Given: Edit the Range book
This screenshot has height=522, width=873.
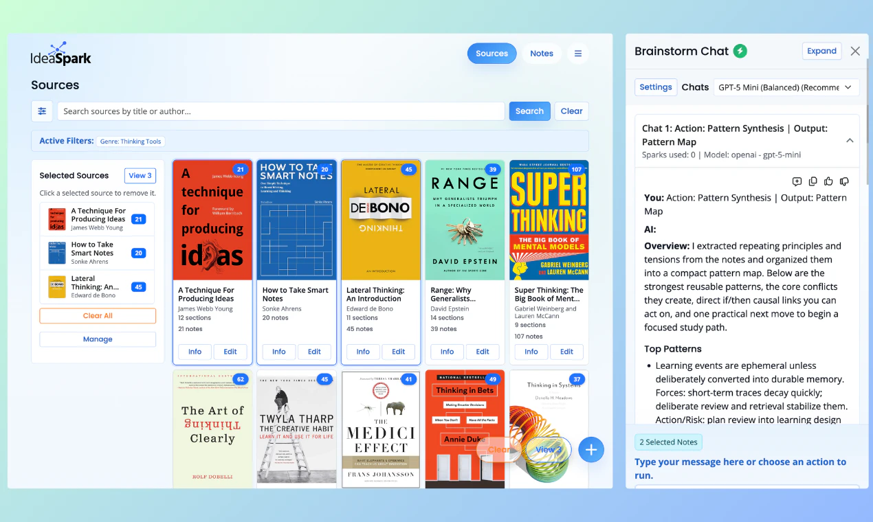Looking at the screenshot, I should pyautogui.click(x=483, y=352).
